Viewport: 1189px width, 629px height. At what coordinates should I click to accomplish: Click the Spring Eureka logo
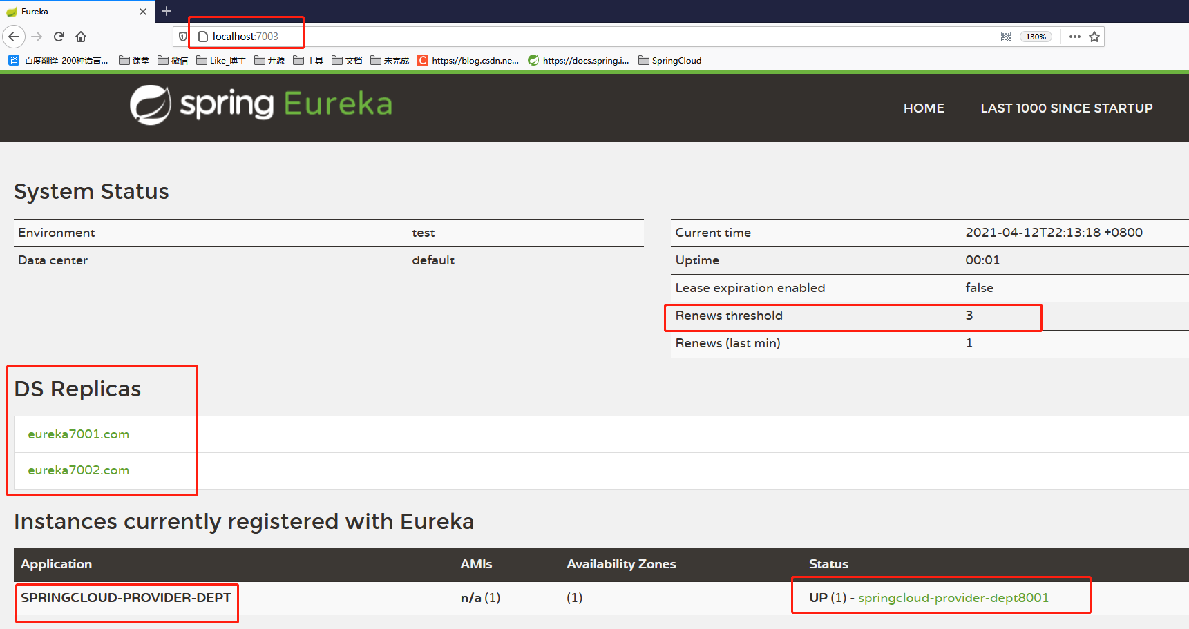[x=261, y=105]
